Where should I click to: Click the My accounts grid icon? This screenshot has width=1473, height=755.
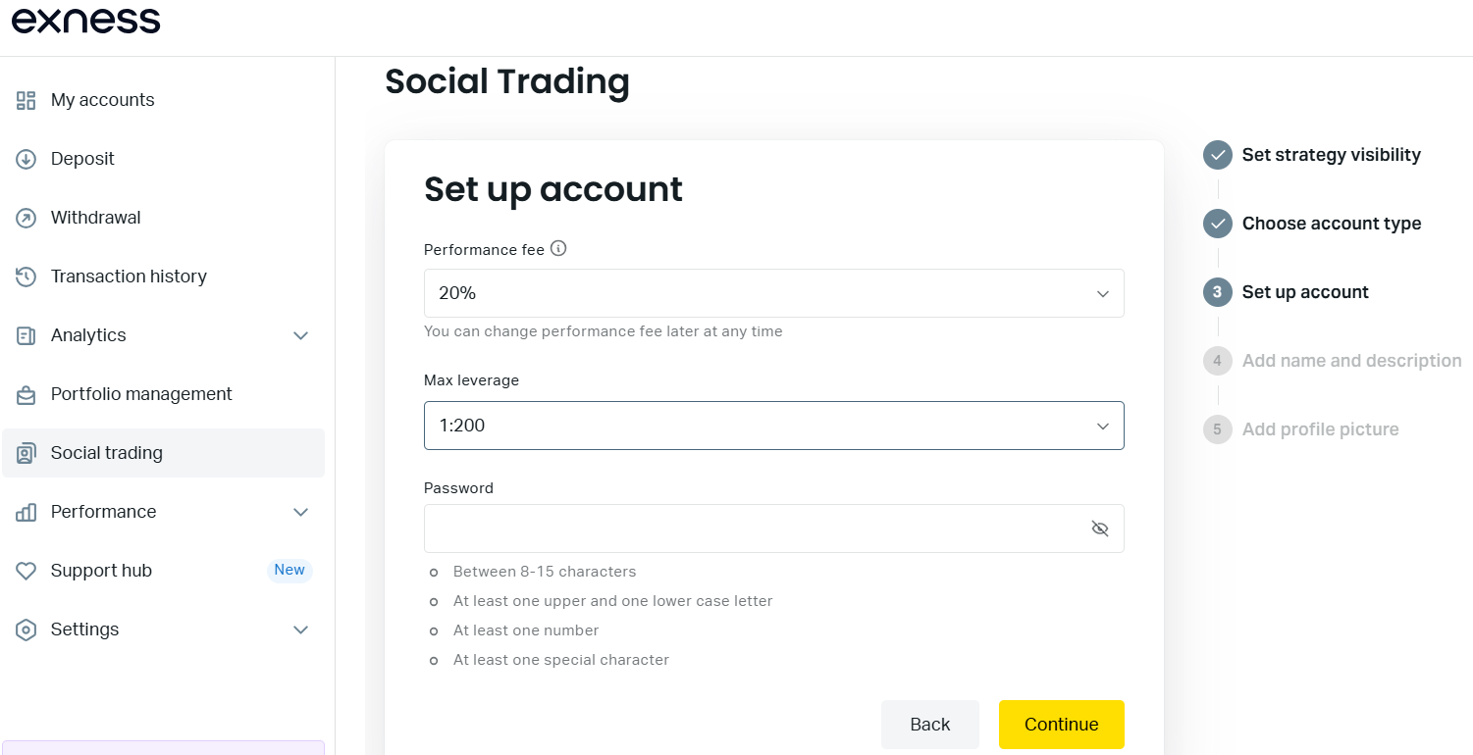pyautogui.click(x=26, y=100)
